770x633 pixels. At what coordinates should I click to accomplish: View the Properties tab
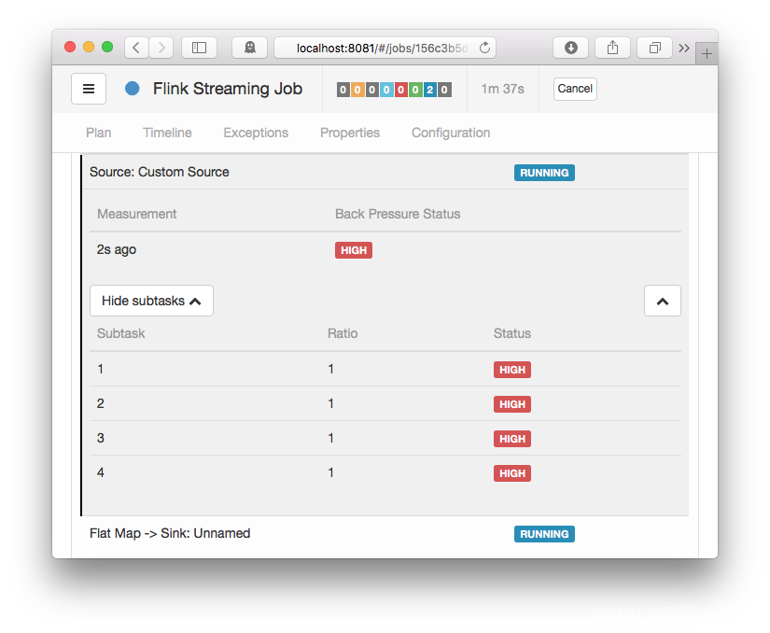350,133
